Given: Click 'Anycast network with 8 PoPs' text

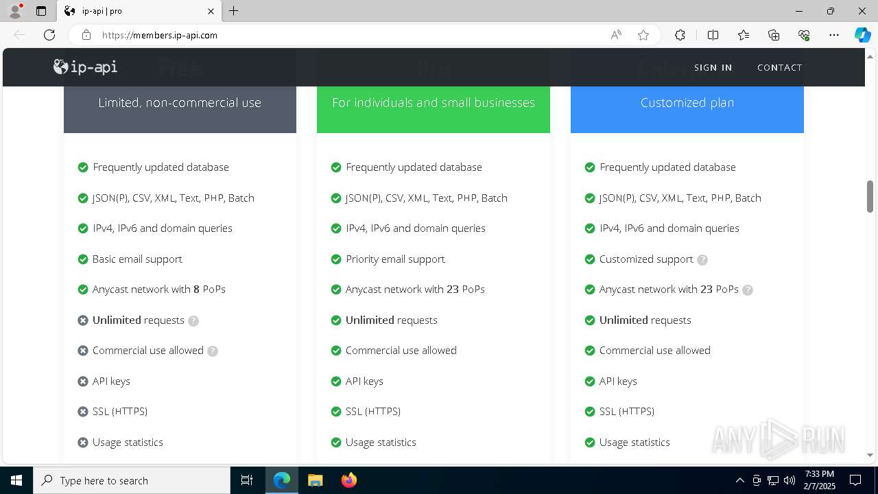Looking at the screenshot, I should pos(158,289).
